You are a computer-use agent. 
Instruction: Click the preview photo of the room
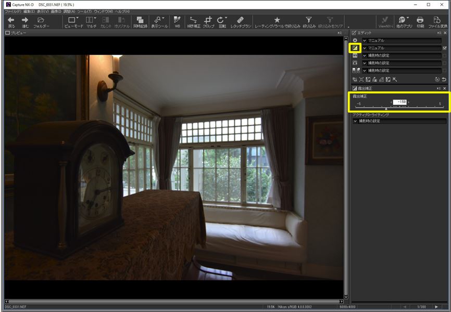click(174, 167)
